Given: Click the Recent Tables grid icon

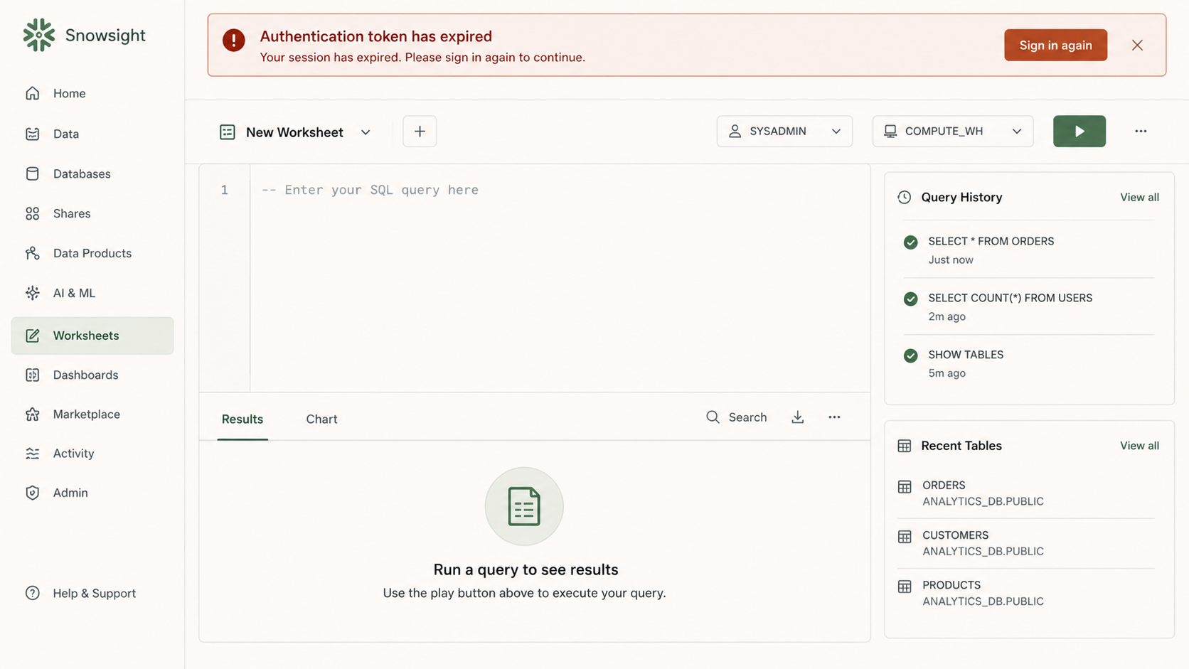Looking at the screenshot, I should click(x=904, y=446).
